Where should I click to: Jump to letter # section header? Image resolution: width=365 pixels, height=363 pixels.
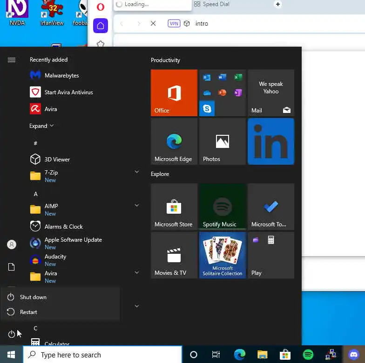pos(35,143)
